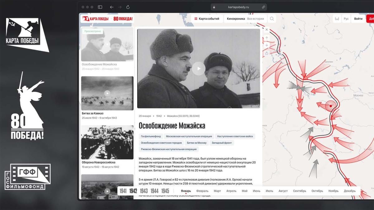
Task: Click browser back arrow
Action: coord(112,7)
